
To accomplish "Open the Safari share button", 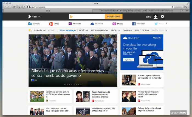I will click(x=14, y=7).
